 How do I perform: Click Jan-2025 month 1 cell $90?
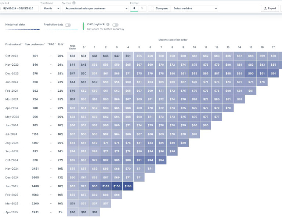click(95, 186)
